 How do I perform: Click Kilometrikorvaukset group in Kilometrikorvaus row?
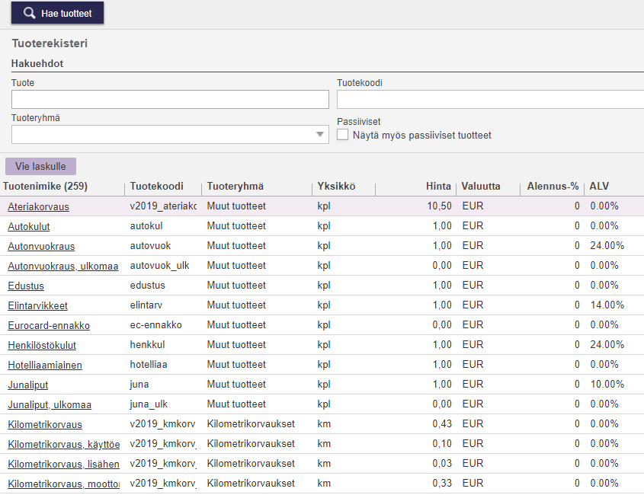point(251,424)
